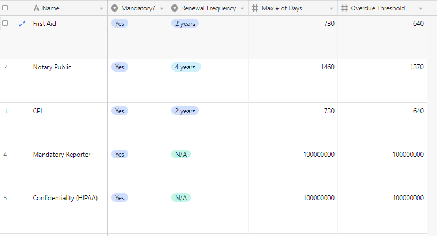Screen dimensions: 437x236
Task: Click the Yes tag in CPI row
Action: [x=120, y=111]
